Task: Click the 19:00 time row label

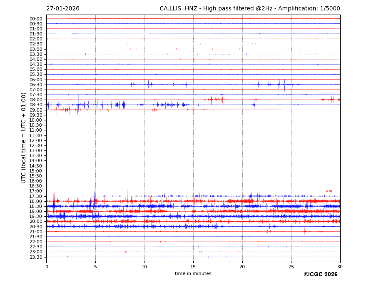Action: click(x=36, y=212)
